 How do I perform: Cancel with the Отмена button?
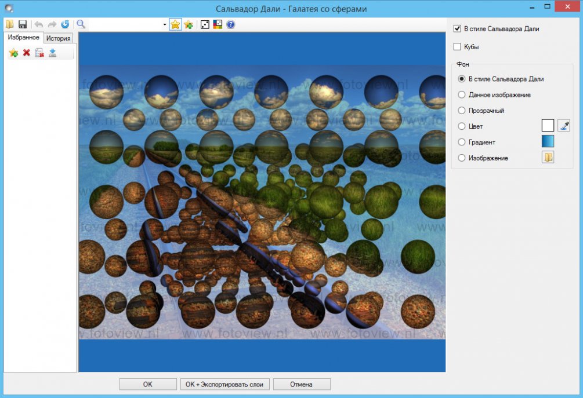pyautogui.click(x=302, y=384)
